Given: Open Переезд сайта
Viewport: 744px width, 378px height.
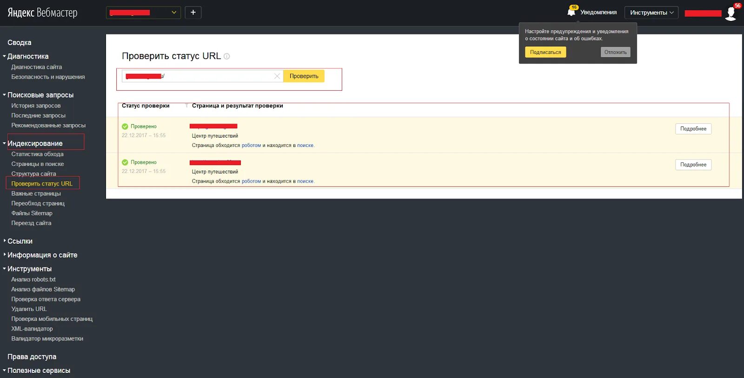Looking at the screenshot, I should pyautogui.click(x=31, y=223).
